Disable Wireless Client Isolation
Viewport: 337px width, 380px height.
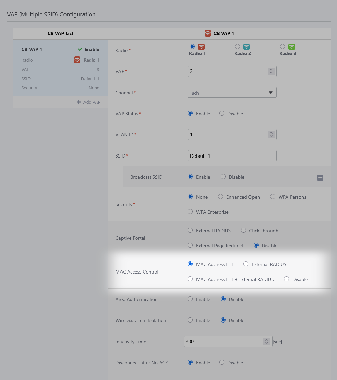point(223,320)
